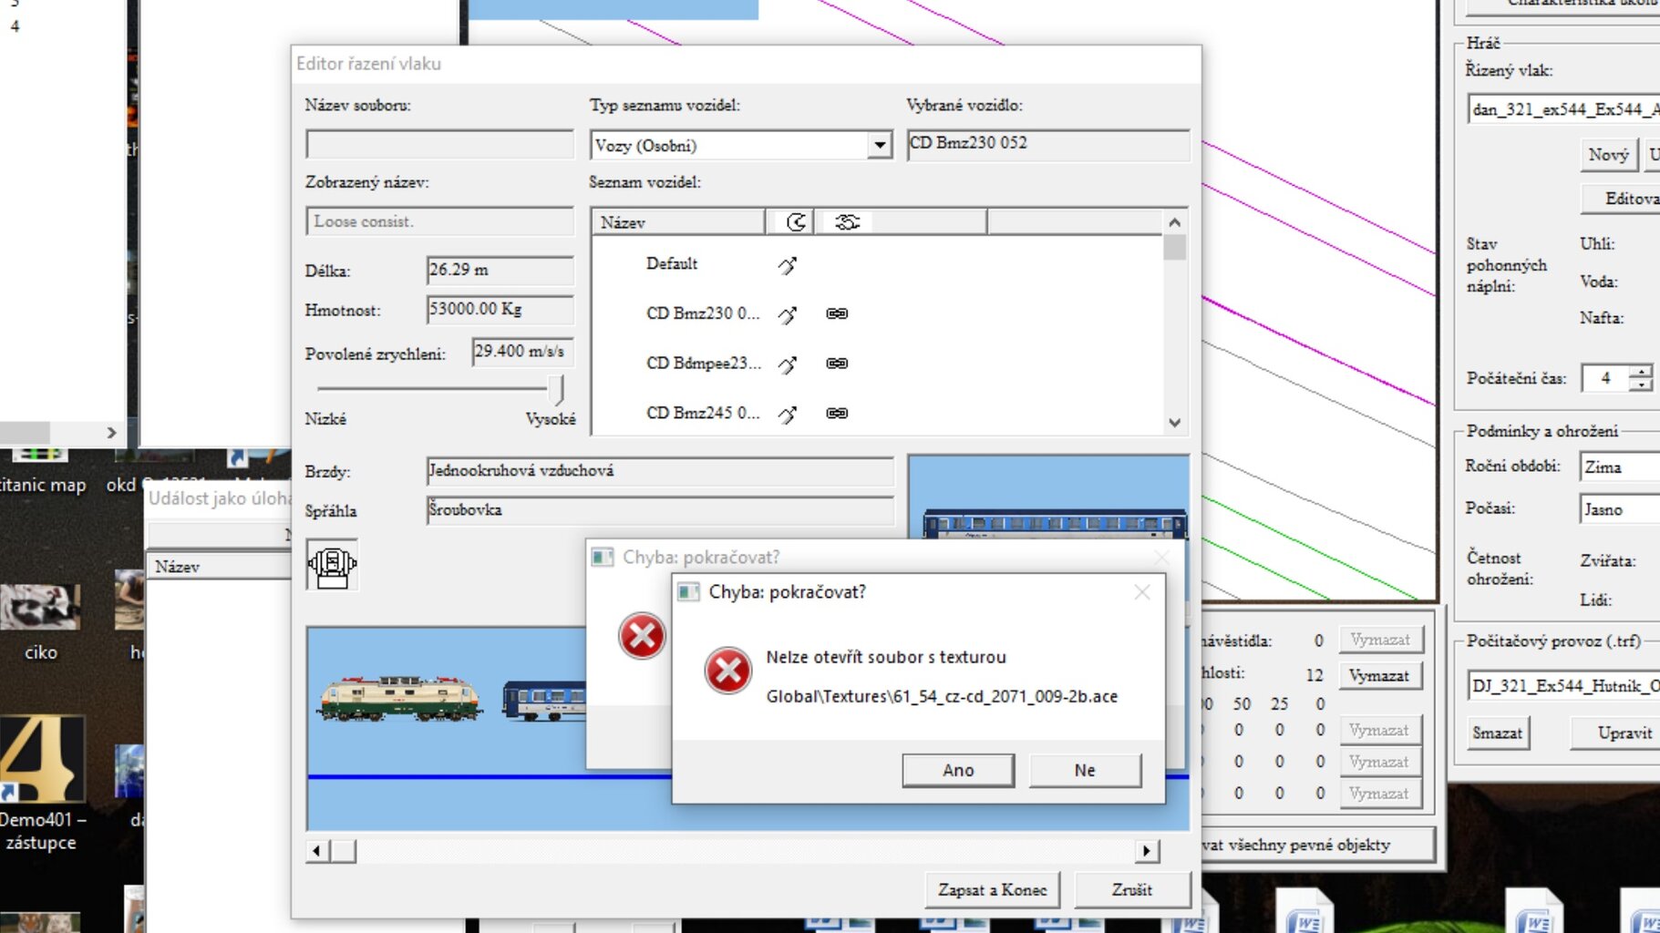Click the wrench icon beside CD Bmz230
The height and width of the screenshot is (933, 1660).
[788, 314]
